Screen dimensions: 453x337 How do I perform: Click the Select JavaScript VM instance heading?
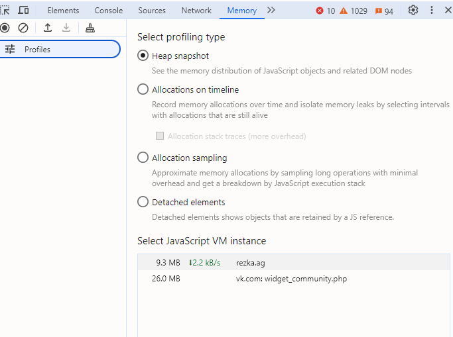202,241
